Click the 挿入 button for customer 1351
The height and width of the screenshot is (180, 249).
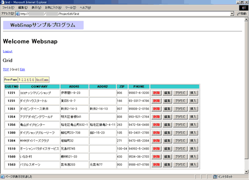click(194, 109)
